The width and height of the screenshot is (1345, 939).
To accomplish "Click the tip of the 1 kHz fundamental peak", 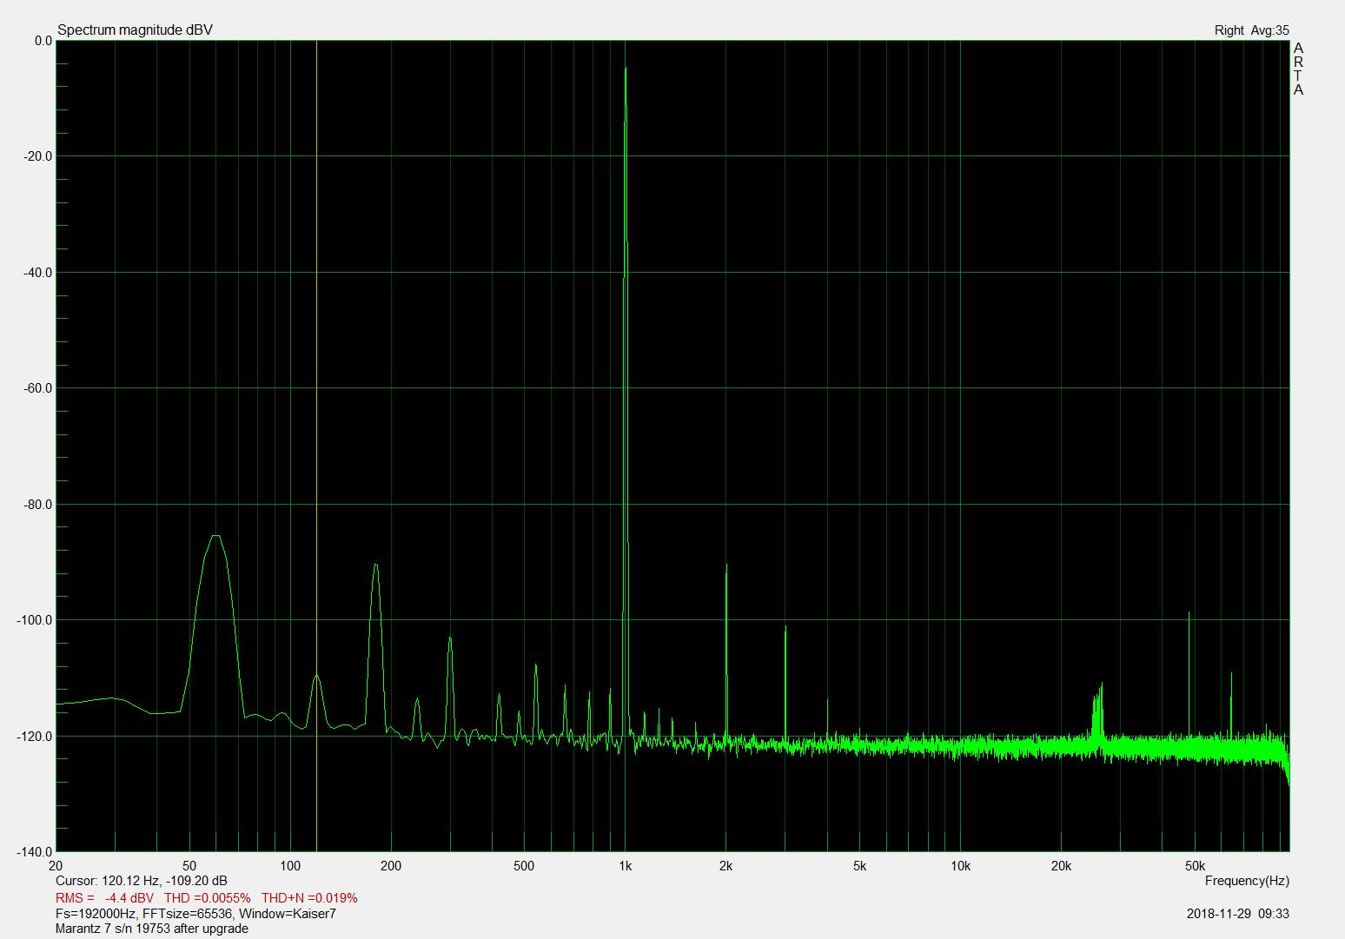I will coord(626,69).
